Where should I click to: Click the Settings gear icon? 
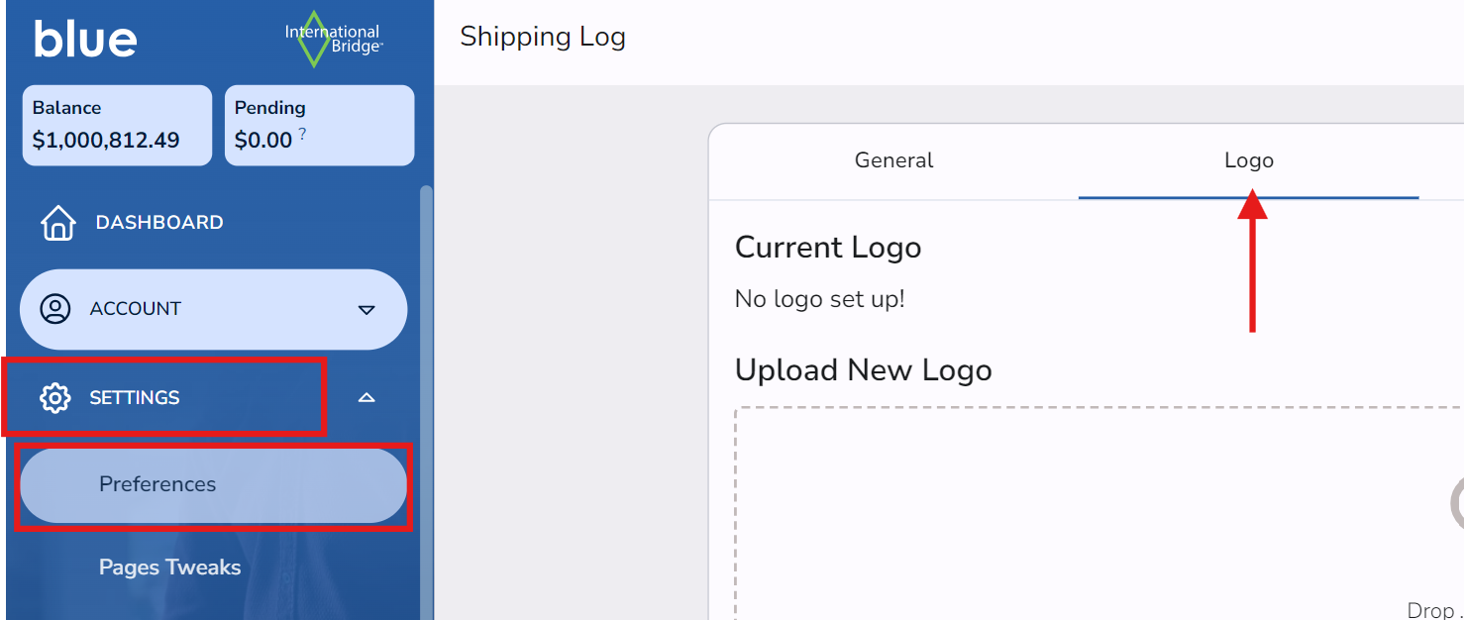(54, 398)
